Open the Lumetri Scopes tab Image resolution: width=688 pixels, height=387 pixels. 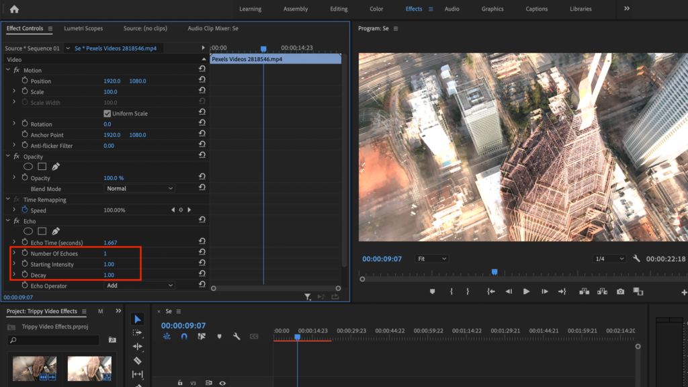coord(83,29)
